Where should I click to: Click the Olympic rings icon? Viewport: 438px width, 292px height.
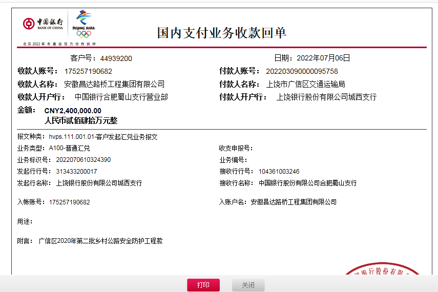pos(84,34)
